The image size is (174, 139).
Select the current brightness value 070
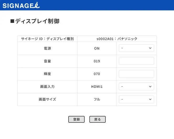click(97, 74)
